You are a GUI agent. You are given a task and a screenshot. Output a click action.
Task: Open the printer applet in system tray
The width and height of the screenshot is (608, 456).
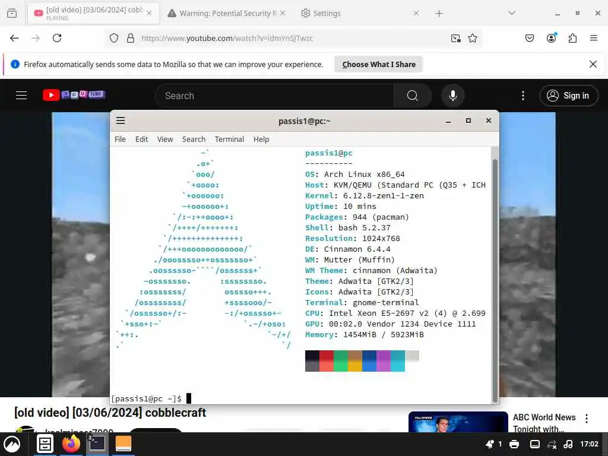514,444
